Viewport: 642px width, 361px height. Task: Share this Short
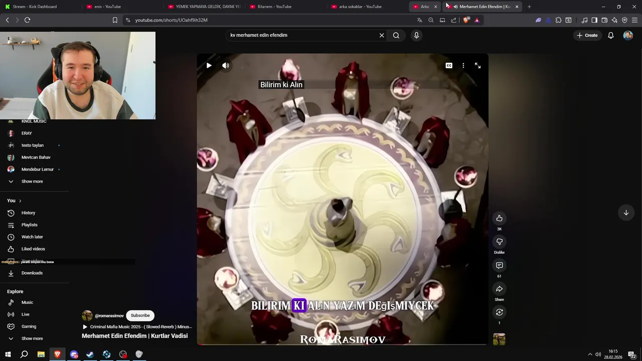pyautogui.click(x=499, y=289)
